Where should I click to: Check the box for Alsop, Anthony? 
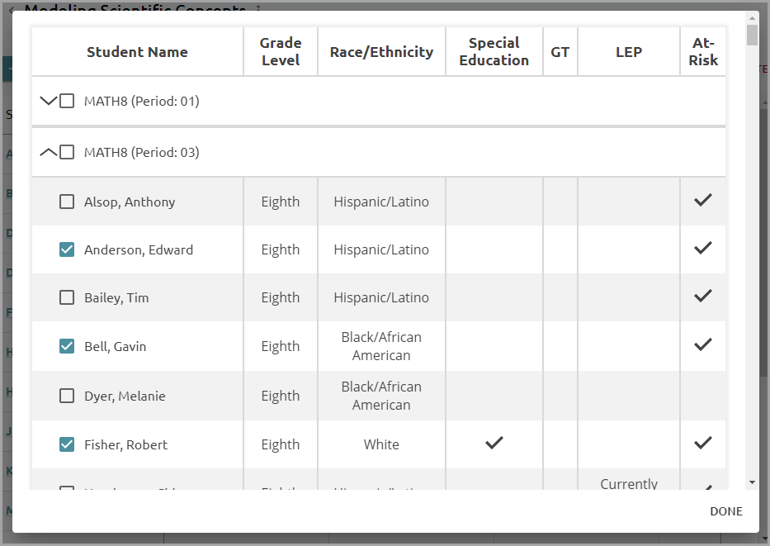[67, 202]
